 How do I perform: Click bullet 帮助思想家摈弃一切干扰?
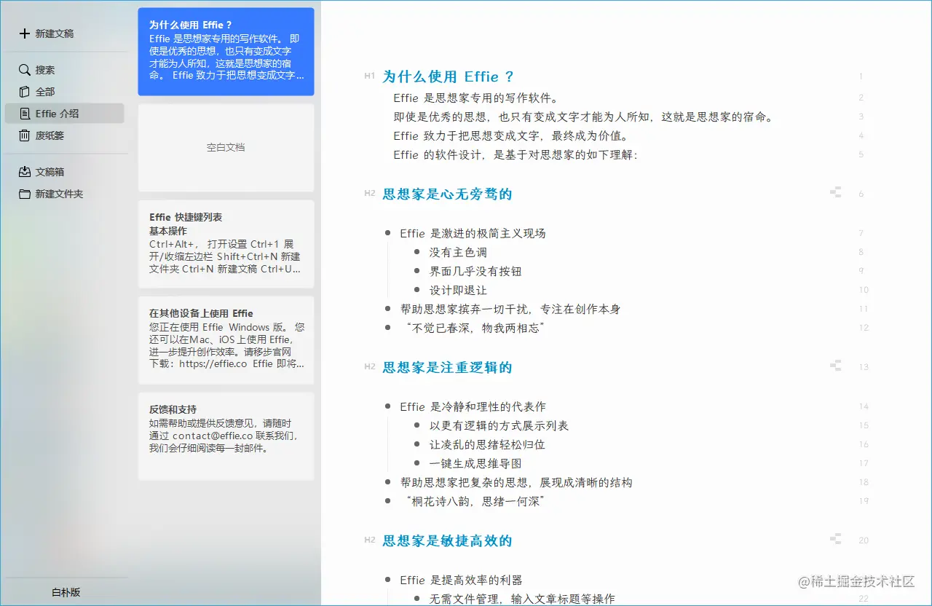point(510,309)
